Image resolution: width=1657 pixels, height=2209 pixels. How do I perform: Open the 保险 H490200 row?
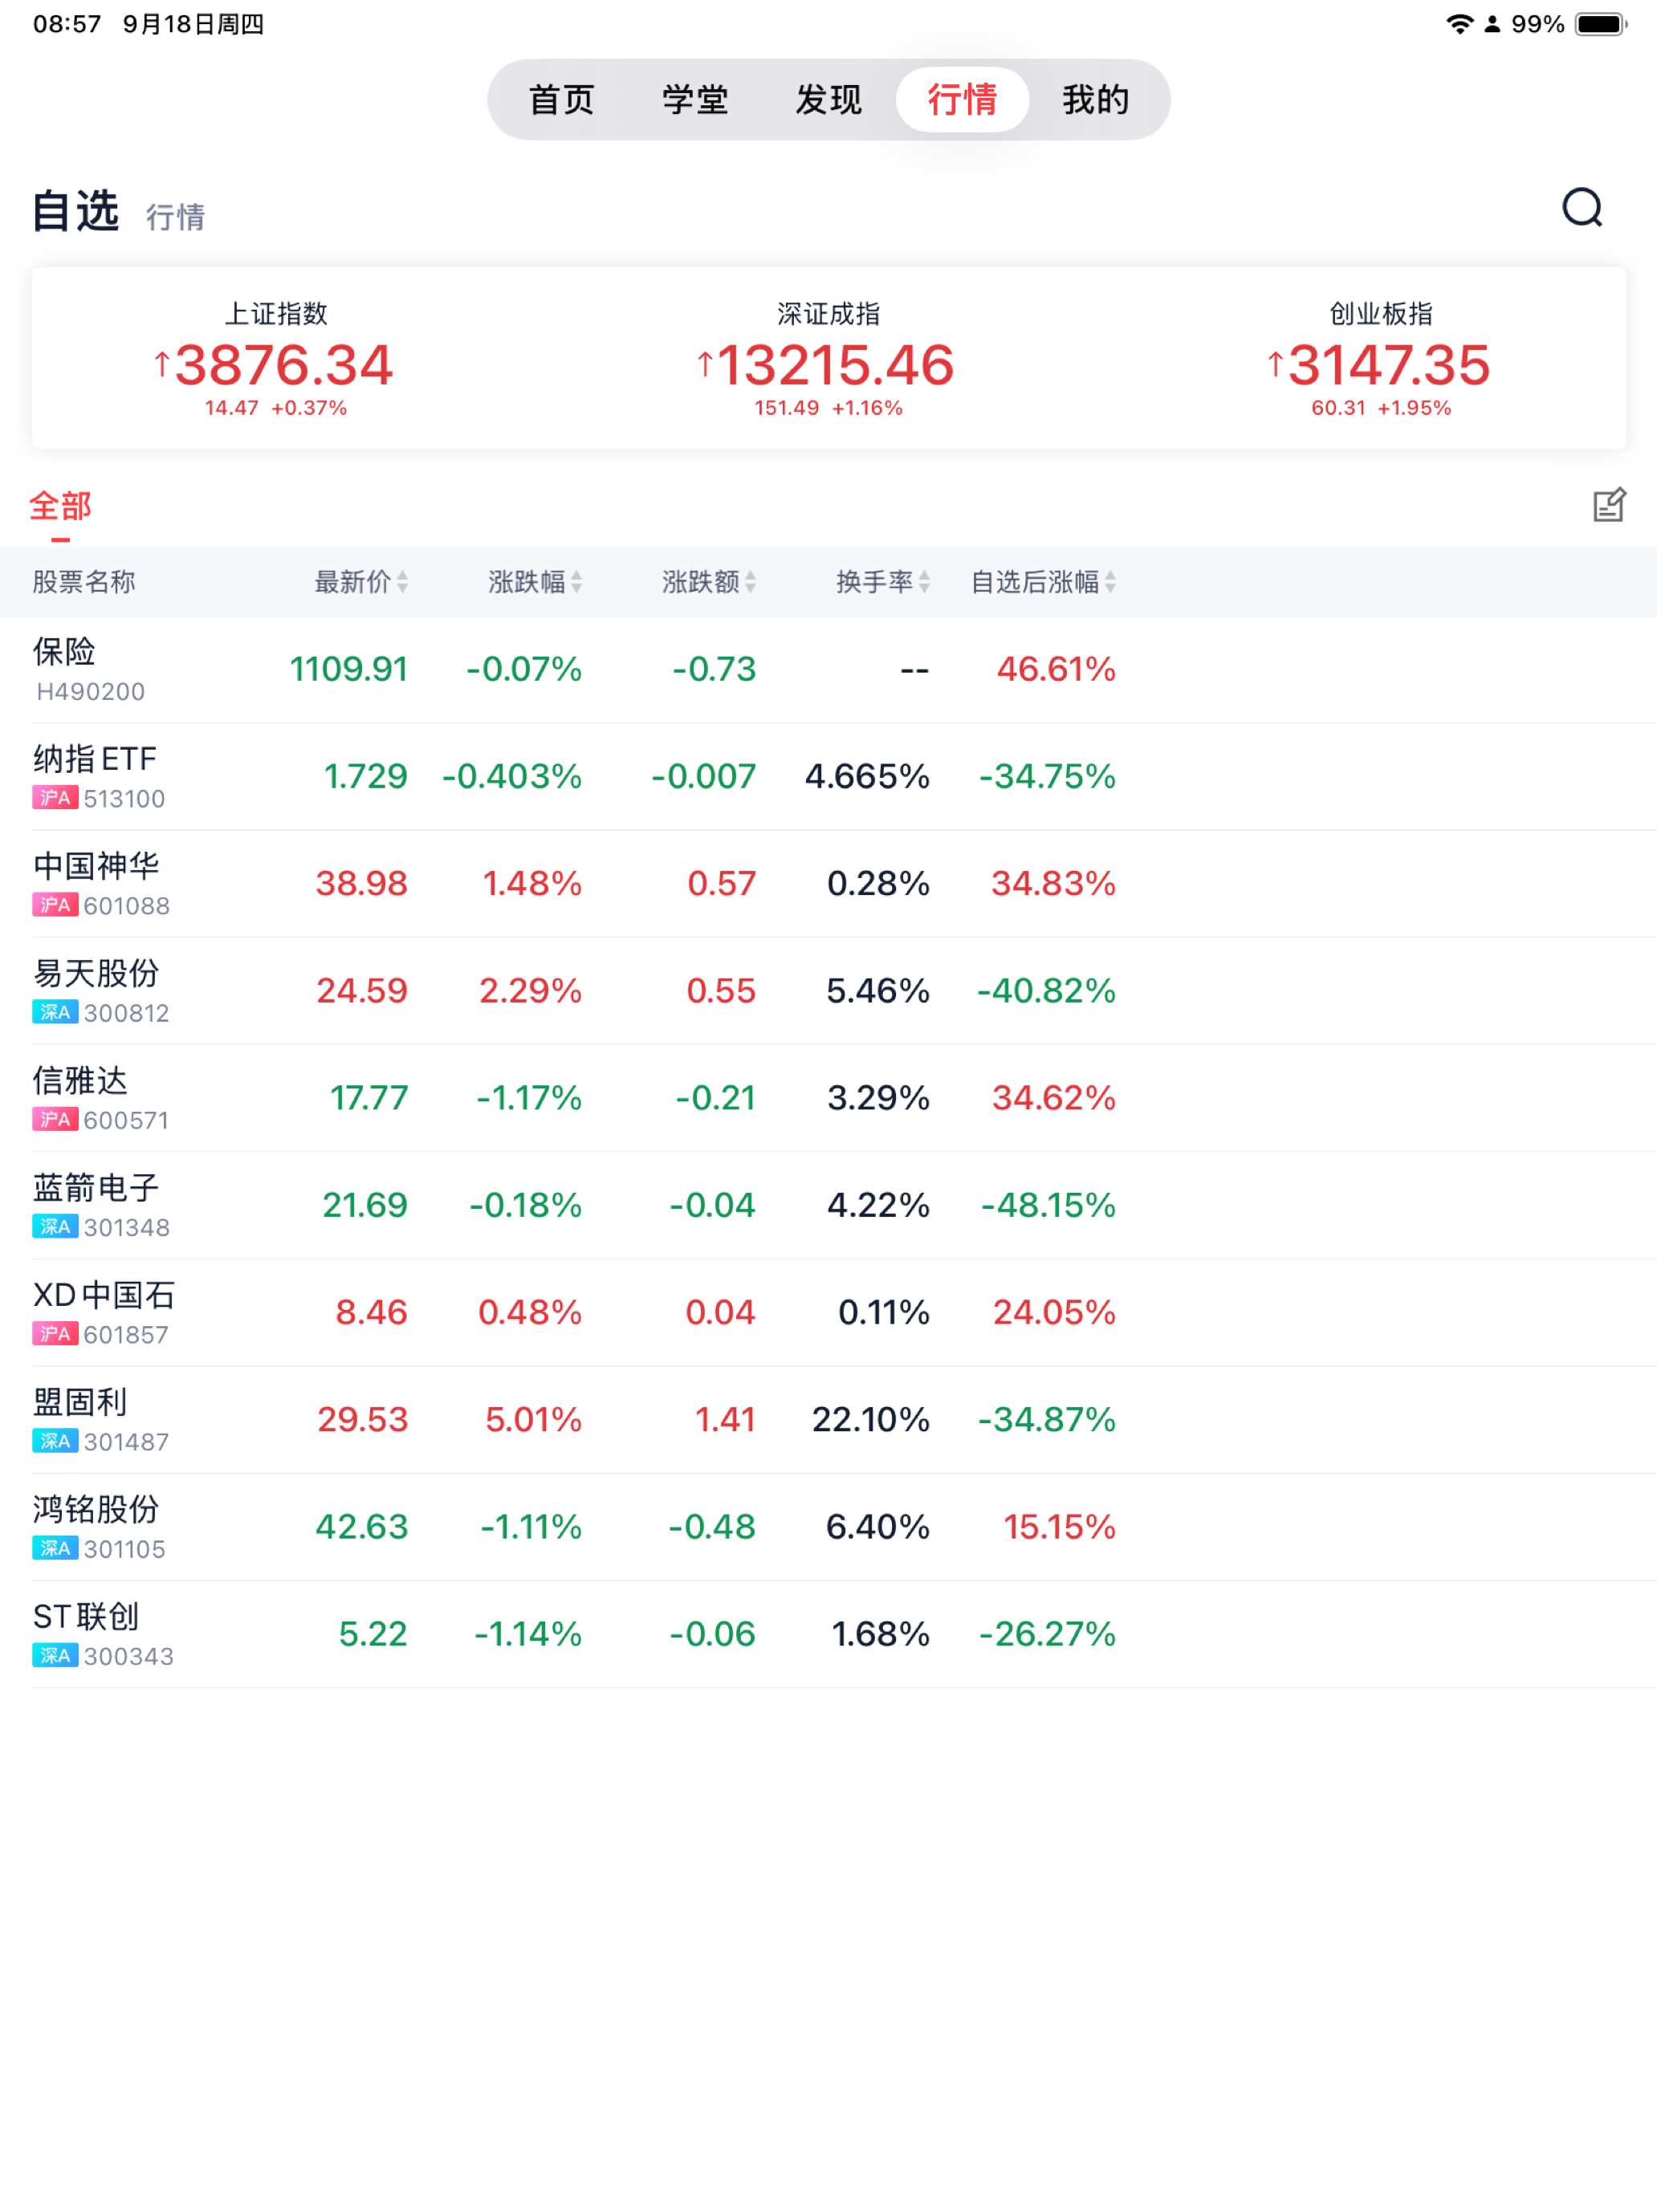click(x=828, y=669)
